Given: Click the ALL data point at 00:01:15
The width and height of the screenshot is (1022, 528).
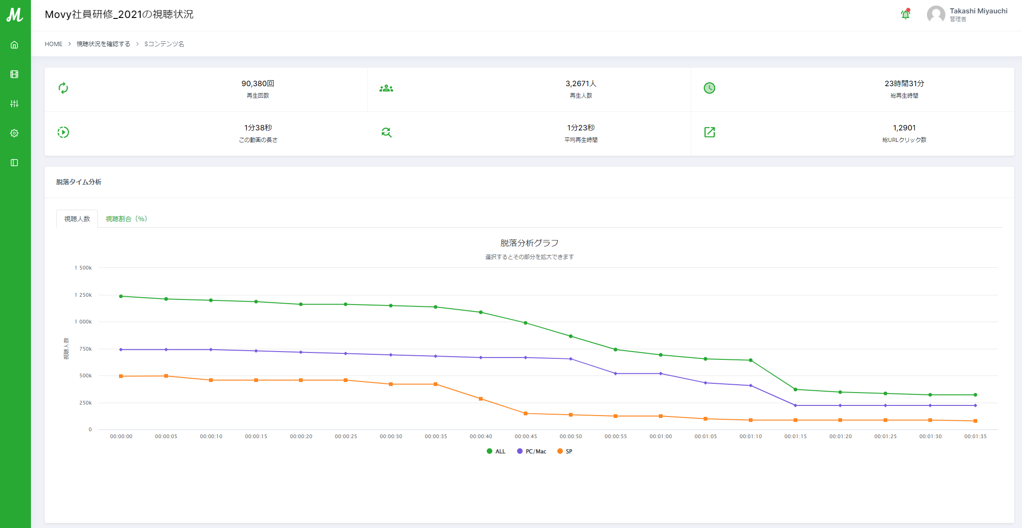Looking at the screenshot, I should pos(795,389).
